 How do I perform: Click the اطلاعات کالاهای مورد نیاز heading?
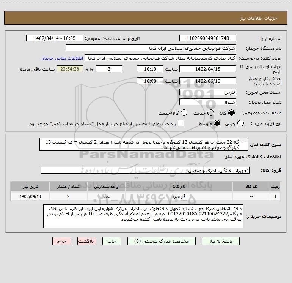point(253,157)
